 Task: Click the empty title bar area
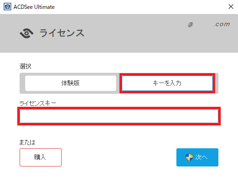tap(140, 7)
